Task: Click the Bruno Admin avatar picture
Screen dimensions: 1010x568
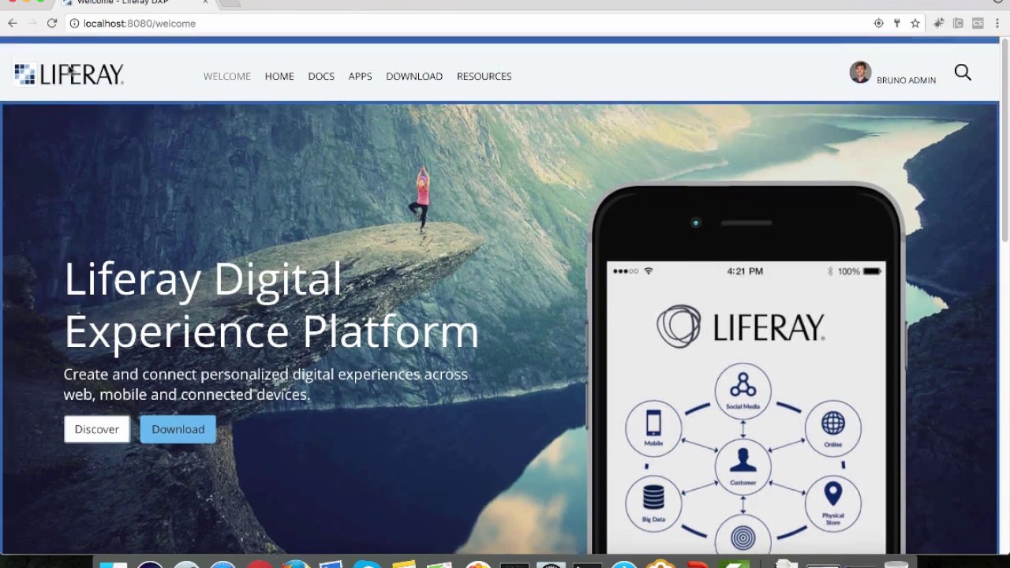Action: point(860,73)
